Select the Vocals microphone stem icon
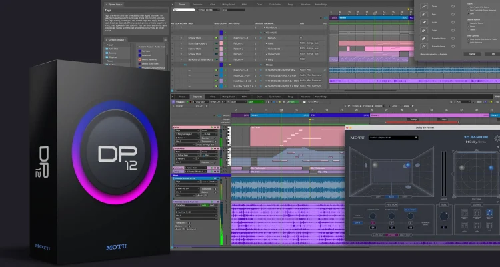The height and width of the screenshot is (267, 500). coord(424,22)
